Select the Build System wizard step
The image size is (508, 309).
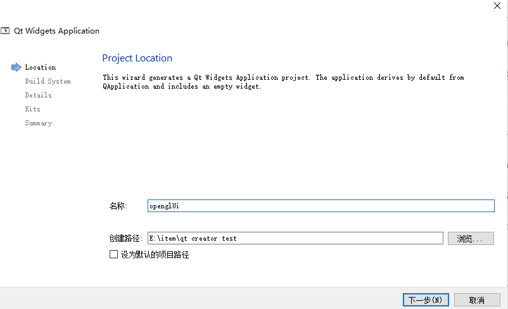pyautogui.click(x=48, y=81)
